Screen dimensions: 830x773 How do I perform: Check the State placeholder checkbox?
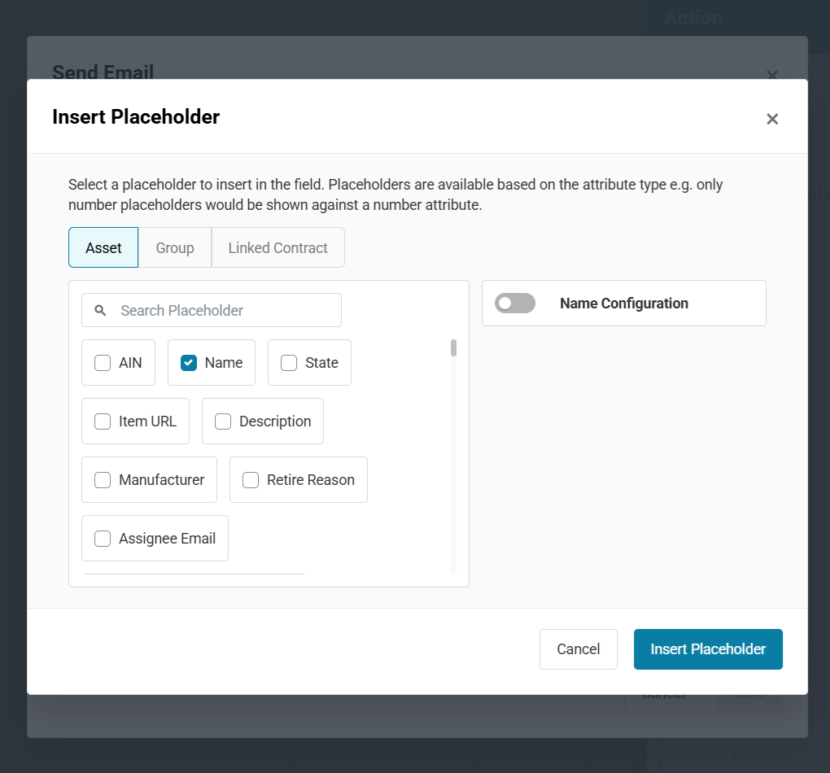coord(289,363)
